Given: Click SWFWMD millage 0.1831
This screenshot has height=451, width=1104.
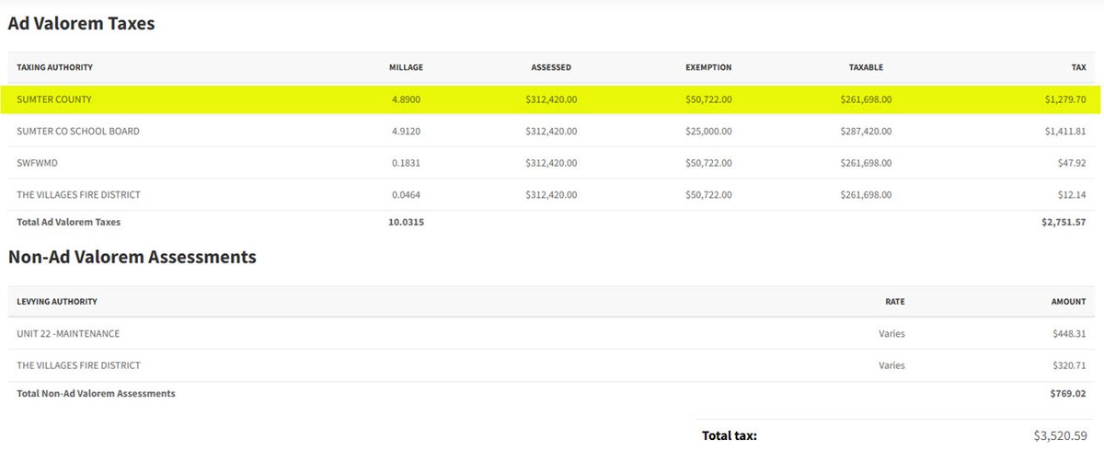Looking at the screenshot, I should point(406,163).
